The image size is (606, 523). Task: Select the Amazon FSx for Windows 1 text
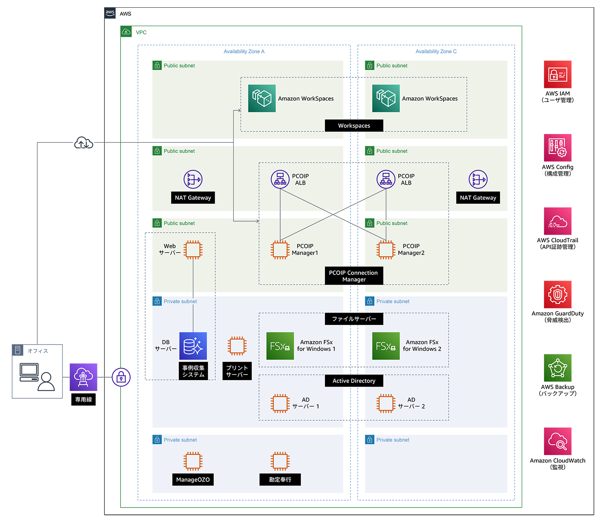(x=316, y=345)
